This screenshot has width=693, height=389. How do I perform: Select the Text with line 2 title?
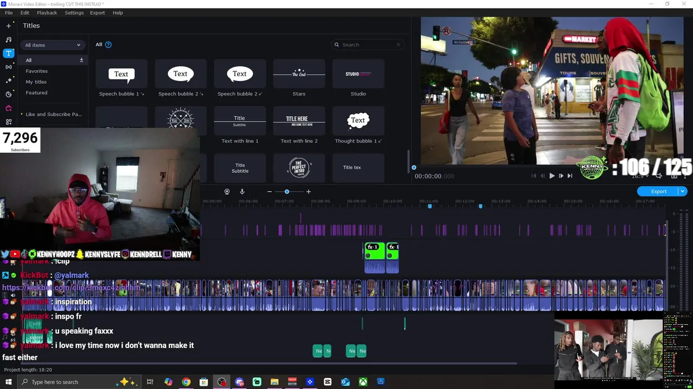point(299,121)
